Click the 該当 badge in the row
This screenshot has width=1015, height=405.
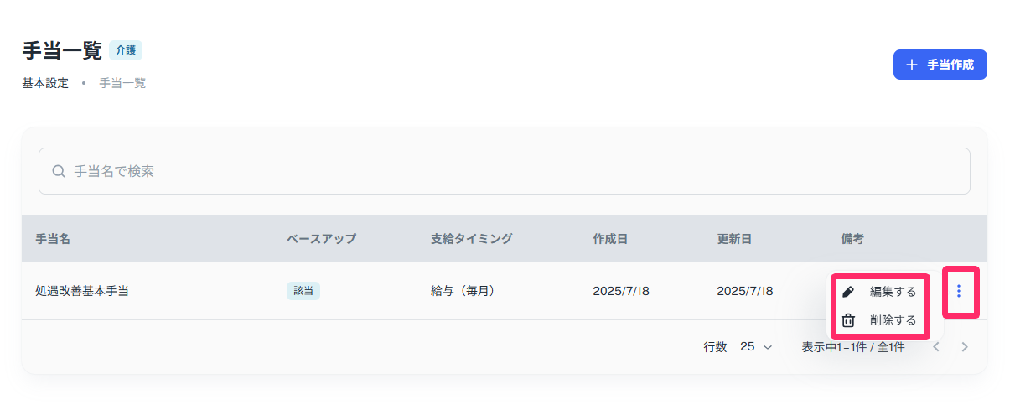(303, 291)
